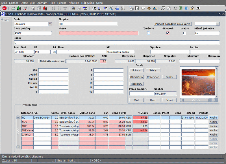The image size is (226, 164).
Task: Click the envelope mail toolbar icon
Action: pyautogui.click(x=86, y=8)
